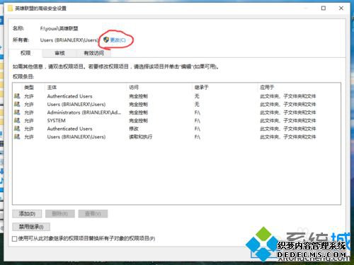Viewport: 354px width, 265px height.
Task: Click group icon of Users 完全控制 row
Action: 17,104
